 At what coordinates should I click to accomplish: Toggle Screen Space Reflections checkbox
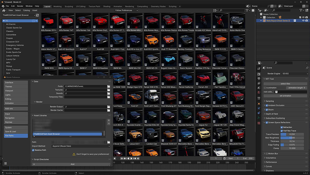267,123
